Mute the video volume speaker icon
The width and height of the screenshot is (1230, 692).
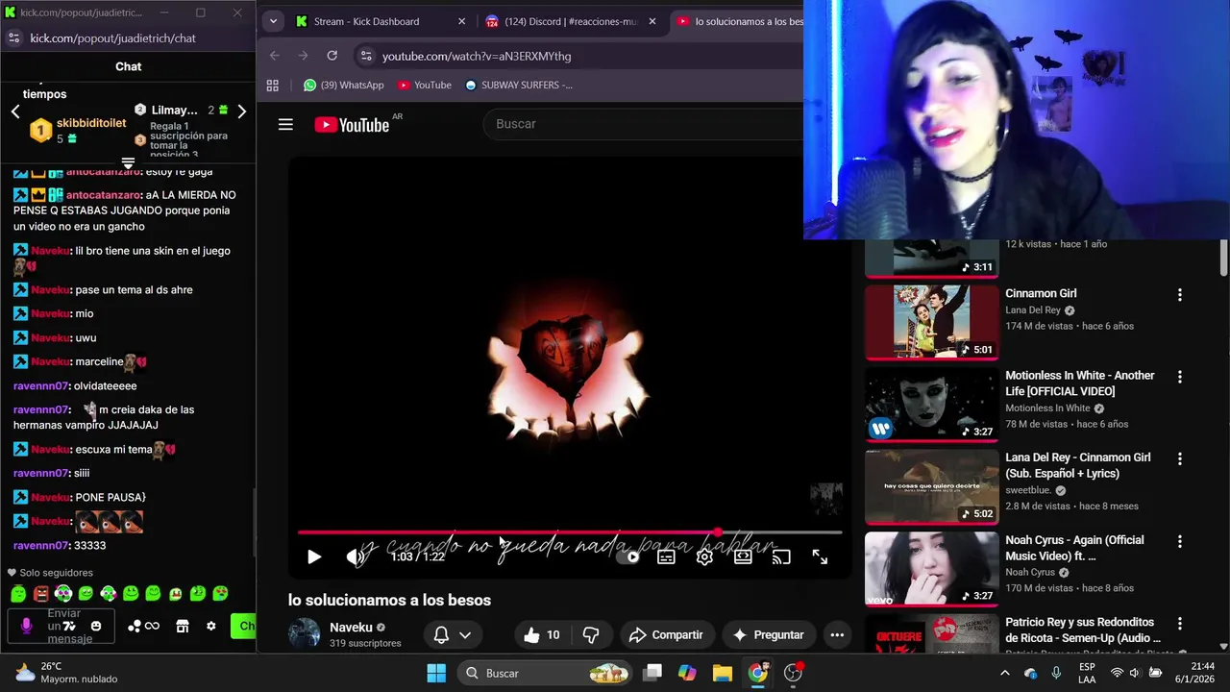pos(356,556)
